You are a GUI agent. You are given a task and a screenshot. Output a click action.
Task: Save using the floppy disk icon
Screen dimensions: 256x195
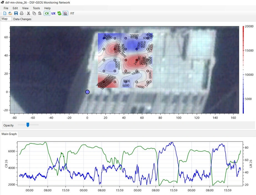[x=16, y=13]
